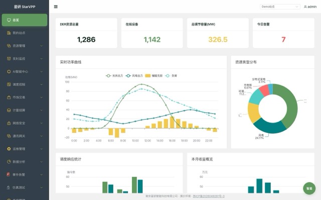The width and height of the screenshot is (321, 200).
Task: Toggle 风电出力 series in chart legend
Action: [x=134, y=75]
